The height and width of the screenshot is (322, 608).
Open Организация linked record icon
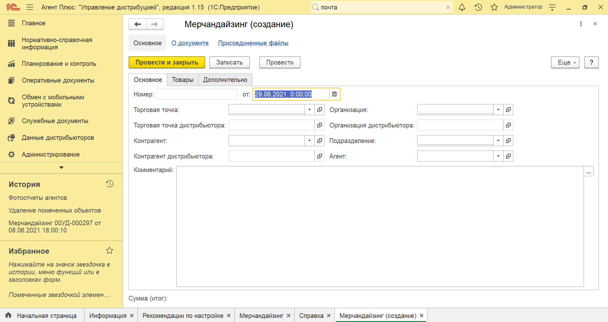pyautogui.click(x=508, y=109)
